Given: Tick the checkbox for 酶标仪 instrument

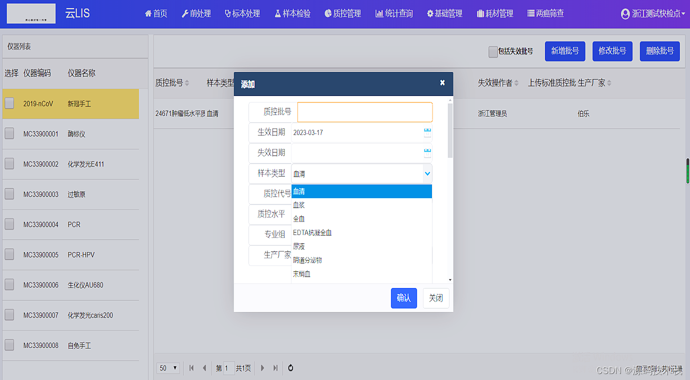Looking at the screenshot, I should [x=9, y=133].
